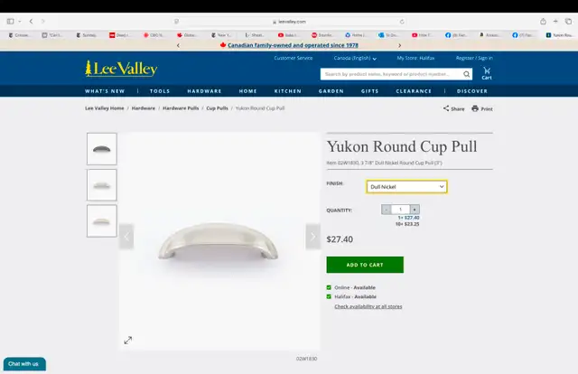The image size is (578, 374).
Task: Open Customer Service link
Action: 293,58
